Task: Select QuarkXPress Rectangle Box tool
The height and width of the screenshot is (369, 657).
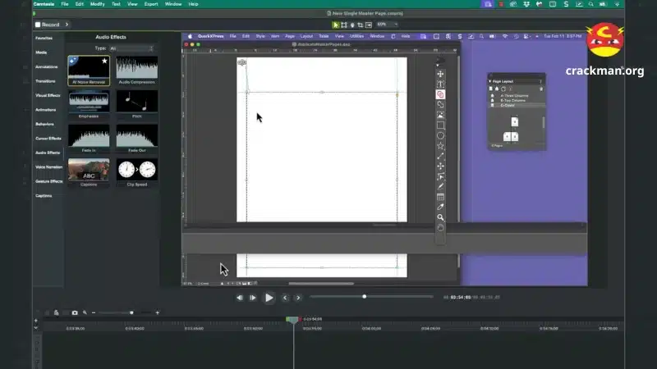Action: pyautogui.click(x=440, y=125)
